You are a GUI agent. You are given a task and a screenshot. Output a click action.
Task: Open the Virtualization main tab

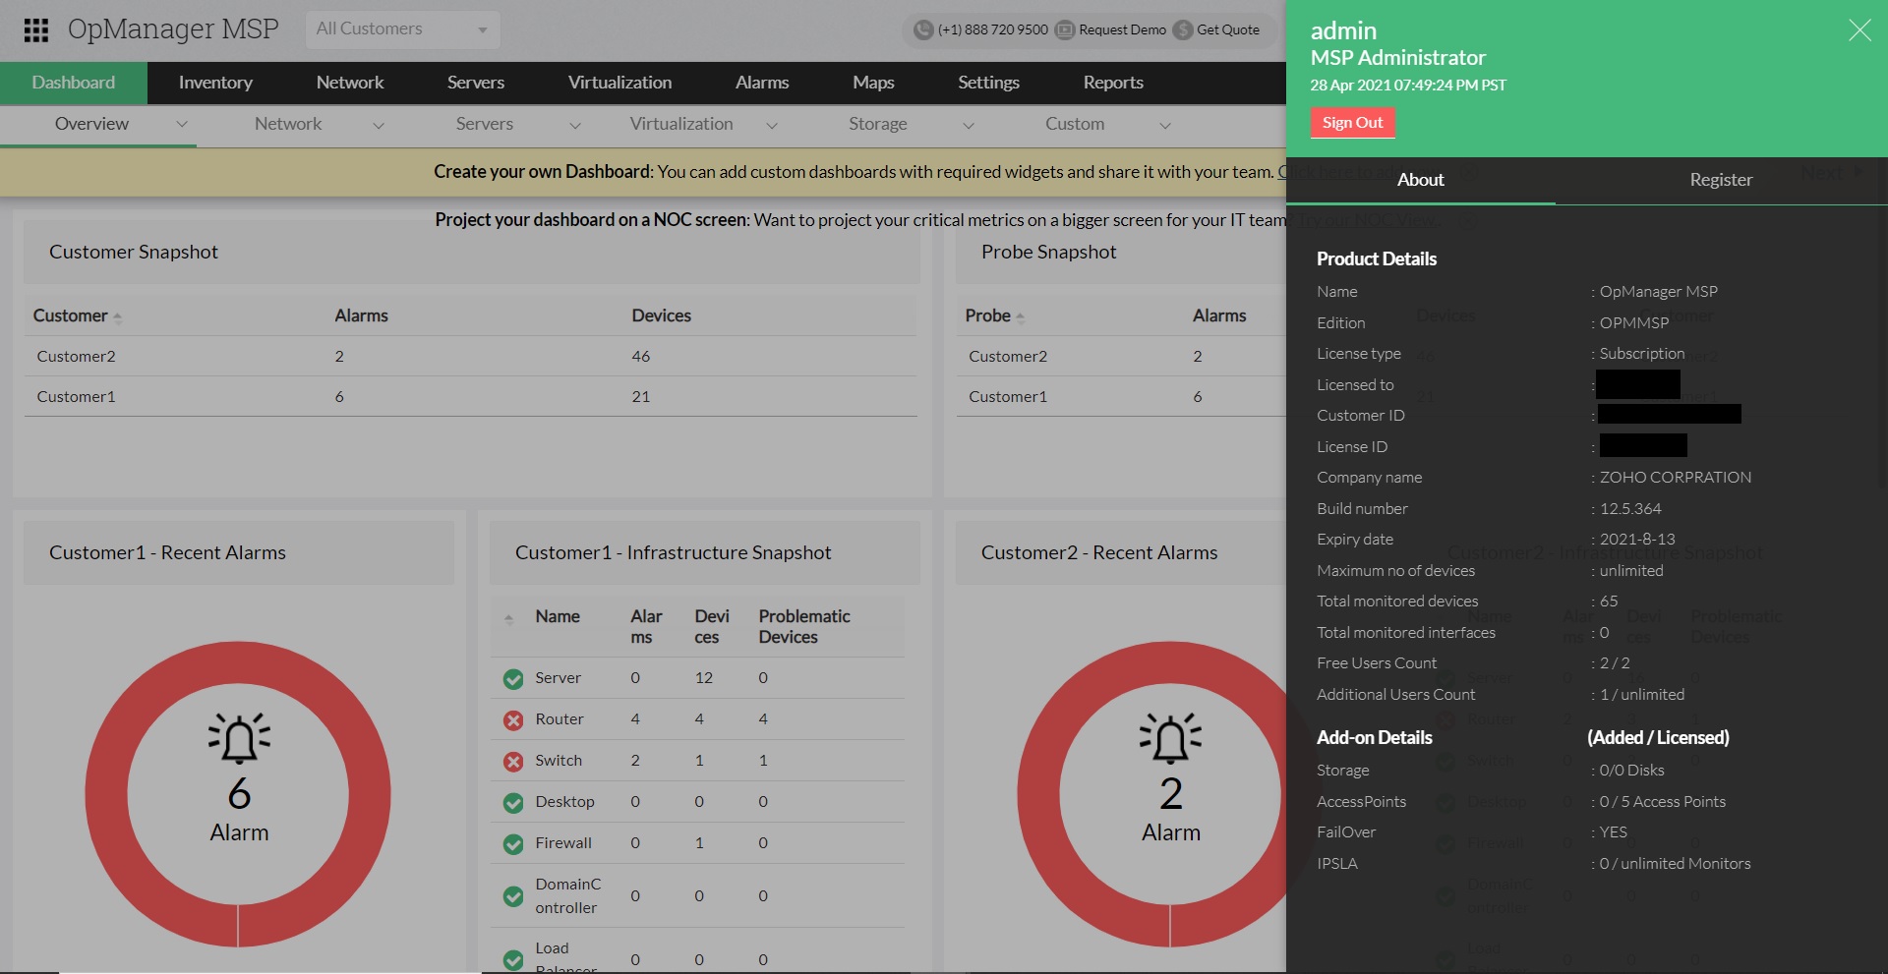[620, 83]
